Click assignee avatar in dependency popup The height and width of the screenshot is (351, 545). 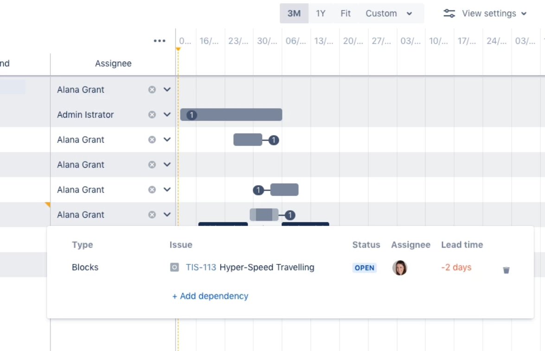pyautogui.click(x=400, y=268)
